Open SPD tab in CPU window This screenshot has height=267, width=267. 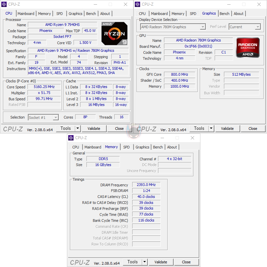pos(60,14)
